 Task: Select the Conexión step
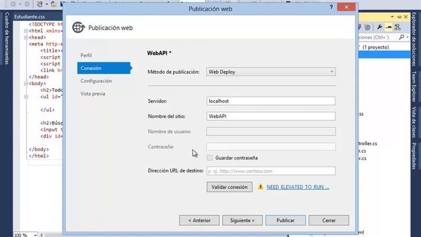[104, 68]
